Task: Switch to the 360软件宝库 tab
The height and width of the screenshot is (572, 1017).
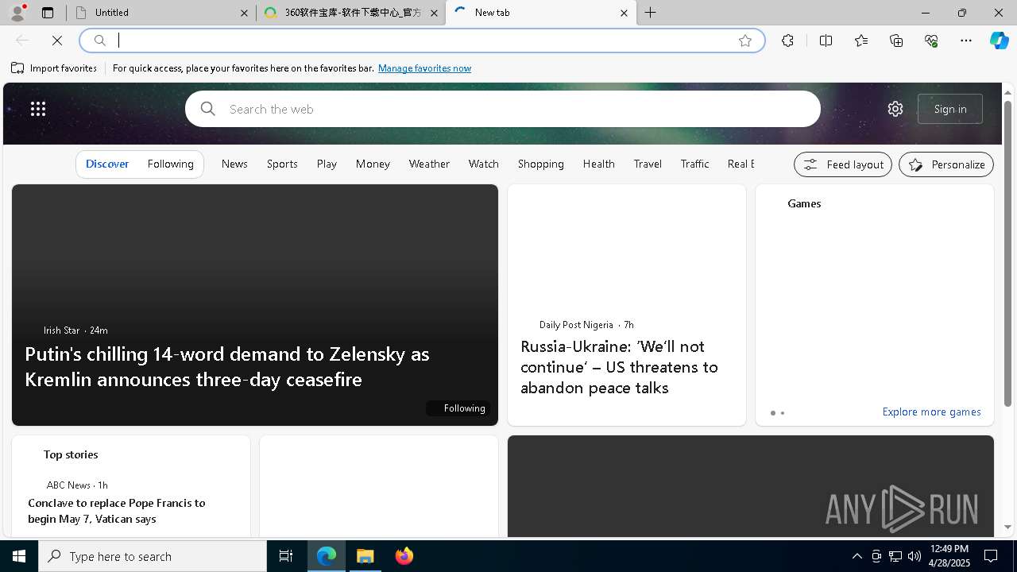Action: tap(350, 13)
